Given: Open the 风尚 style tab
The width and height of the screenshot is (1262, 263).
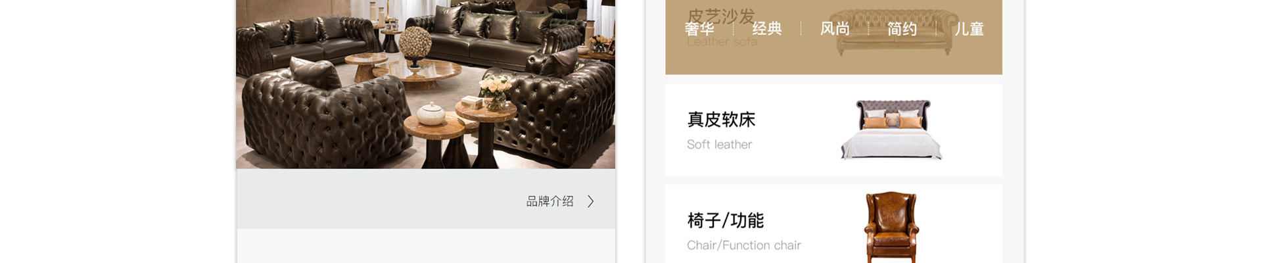Looking at the screenshot, I should click(x=835, y=29).
